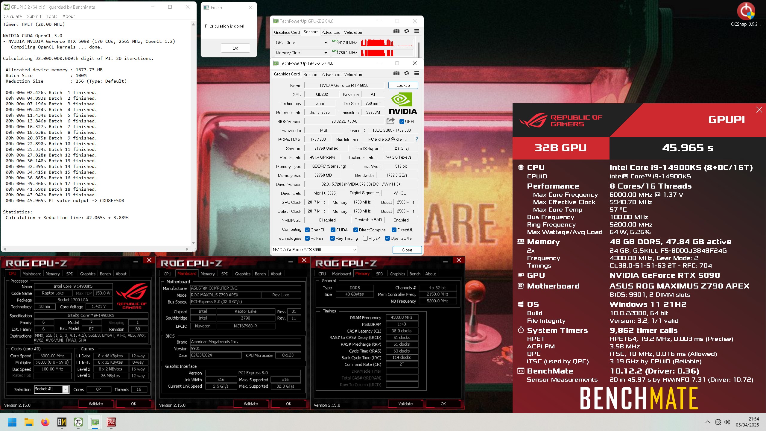Open the Tools menu in GPUPI

pos(51,16)
